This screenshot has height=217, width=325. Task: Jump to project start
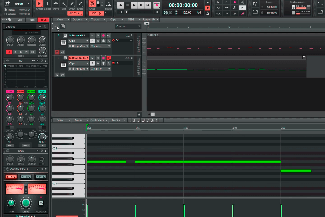coord(121,12)
